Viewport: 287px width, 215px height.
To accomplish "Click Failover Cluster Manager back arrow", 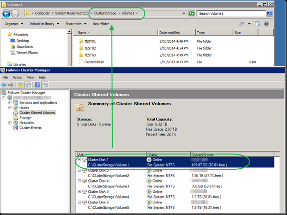I will point(4,85).
